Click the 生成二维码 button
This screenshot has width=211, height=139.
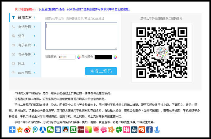tap(101, 71)
